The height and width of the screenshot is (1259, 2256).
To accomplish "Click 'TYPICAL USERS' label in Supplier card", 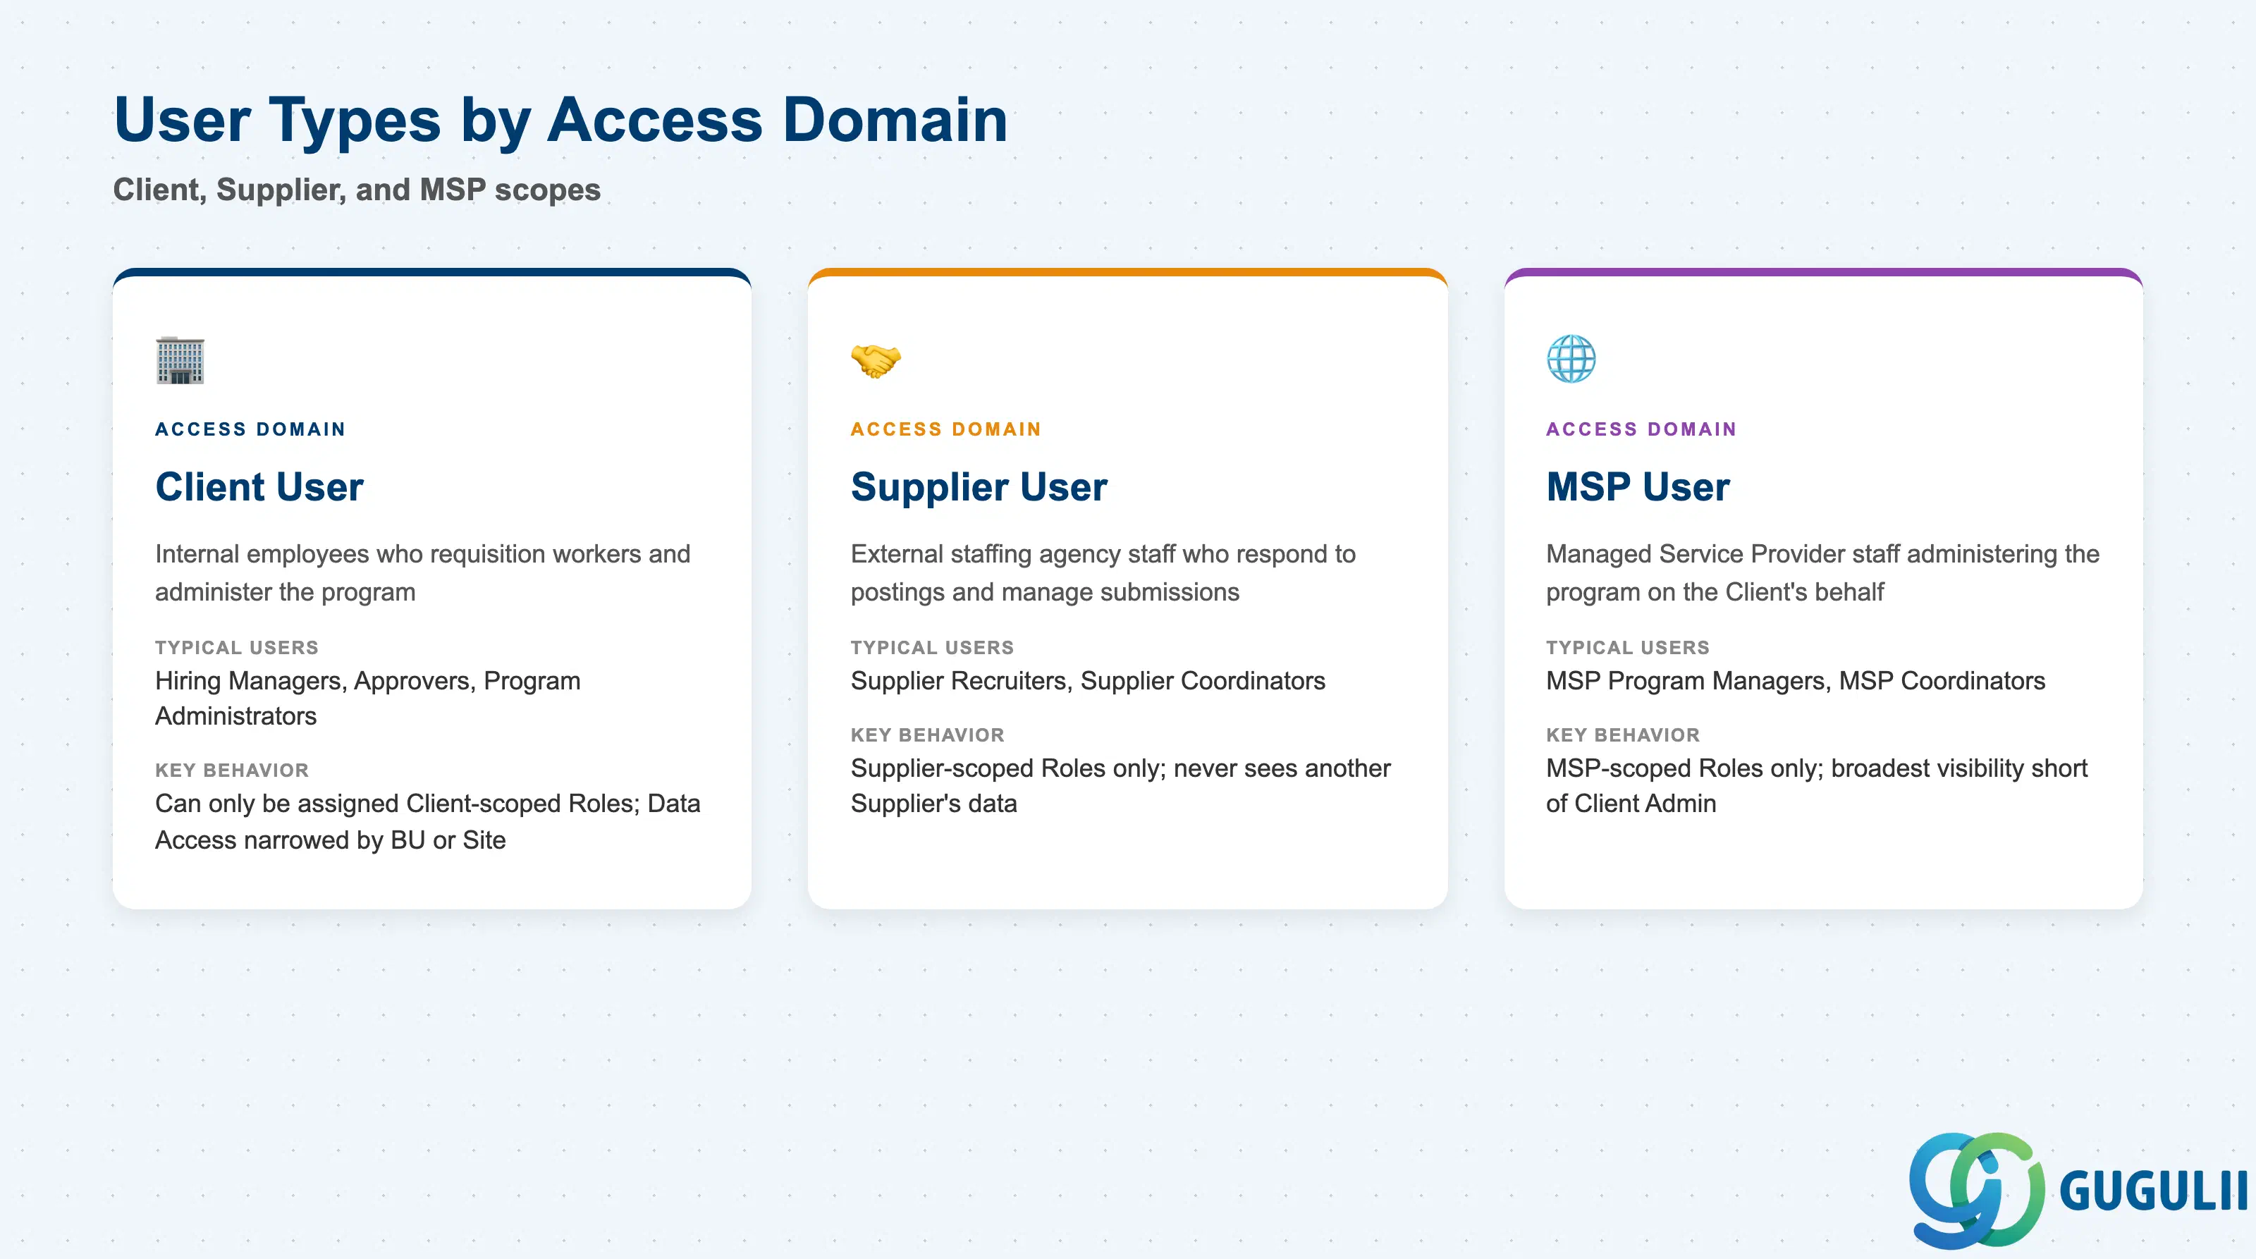I will (x=932, y=648).
